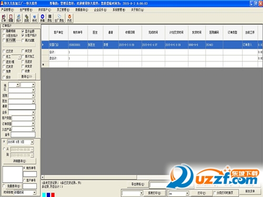
Task: Click the 提醒 reminder toolbar icon
Action: [11, 18]
